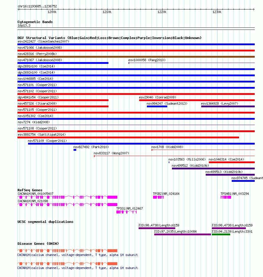Click the 16p13.3 band label
263x277 pixels.
tap(24, 26)
